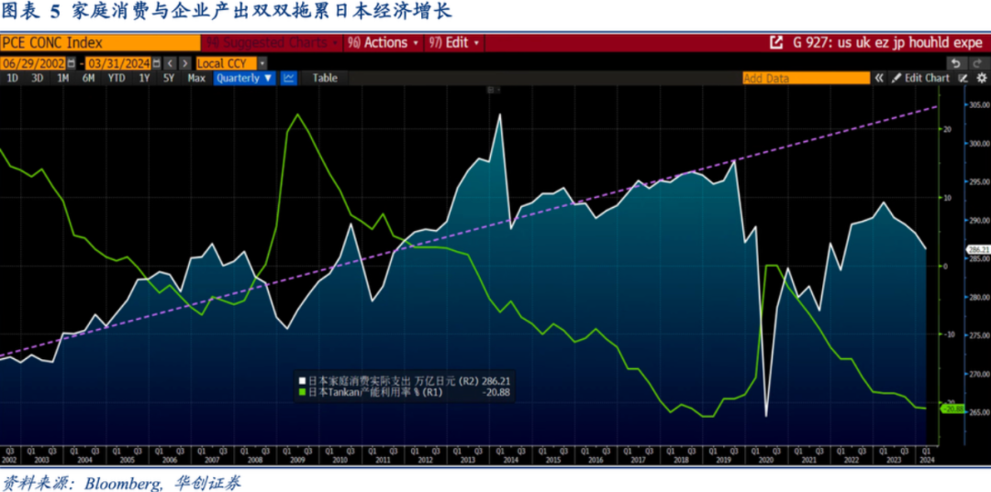Viewport: 991px width, 492px height.
Task: Click the Local CCY currency field
Action: pyautogui.click(x=227, y=64)
